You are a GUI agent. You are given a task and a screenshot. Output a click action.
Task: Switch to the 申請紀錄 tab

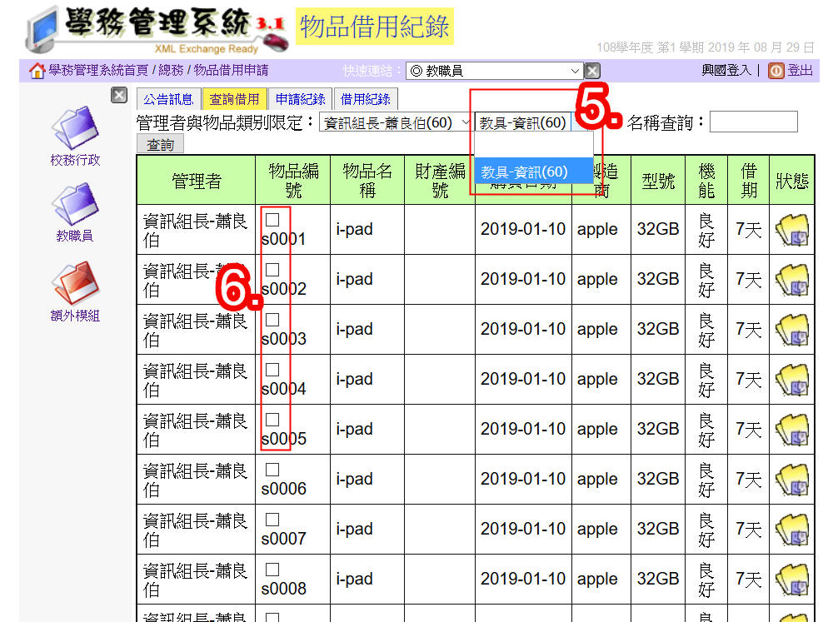pos(301,99)
